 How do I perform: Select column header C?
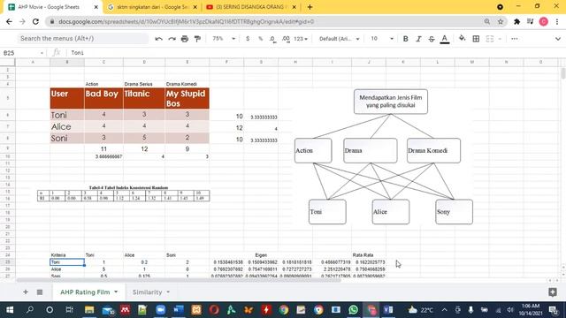pyautogui.click(x=103, y=62)
